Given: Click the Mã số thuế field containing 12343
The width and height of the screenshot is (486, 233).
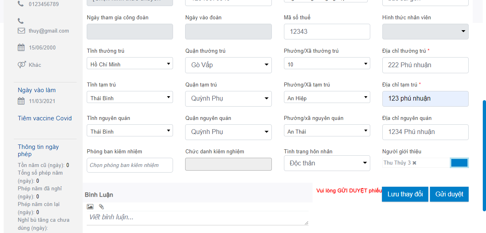Looking at the screenshot, I should coord(327,31).
